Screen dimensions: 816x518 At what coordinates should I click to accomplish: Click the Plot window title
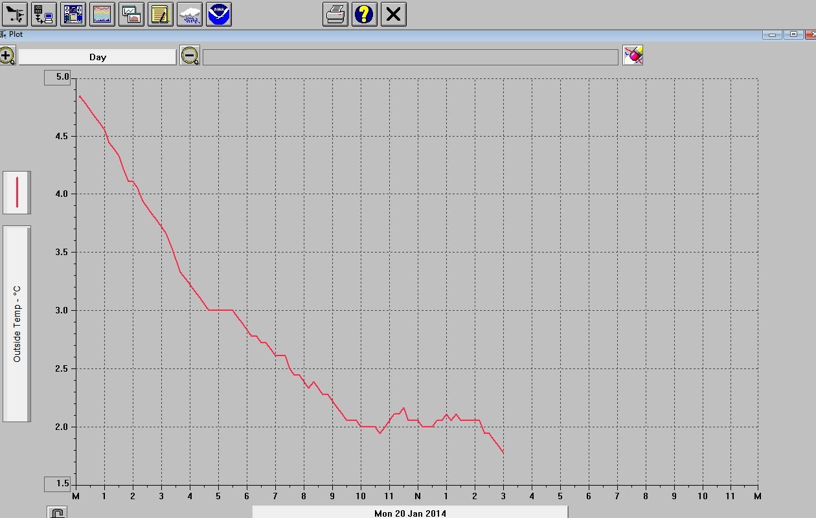click(16, 34)
